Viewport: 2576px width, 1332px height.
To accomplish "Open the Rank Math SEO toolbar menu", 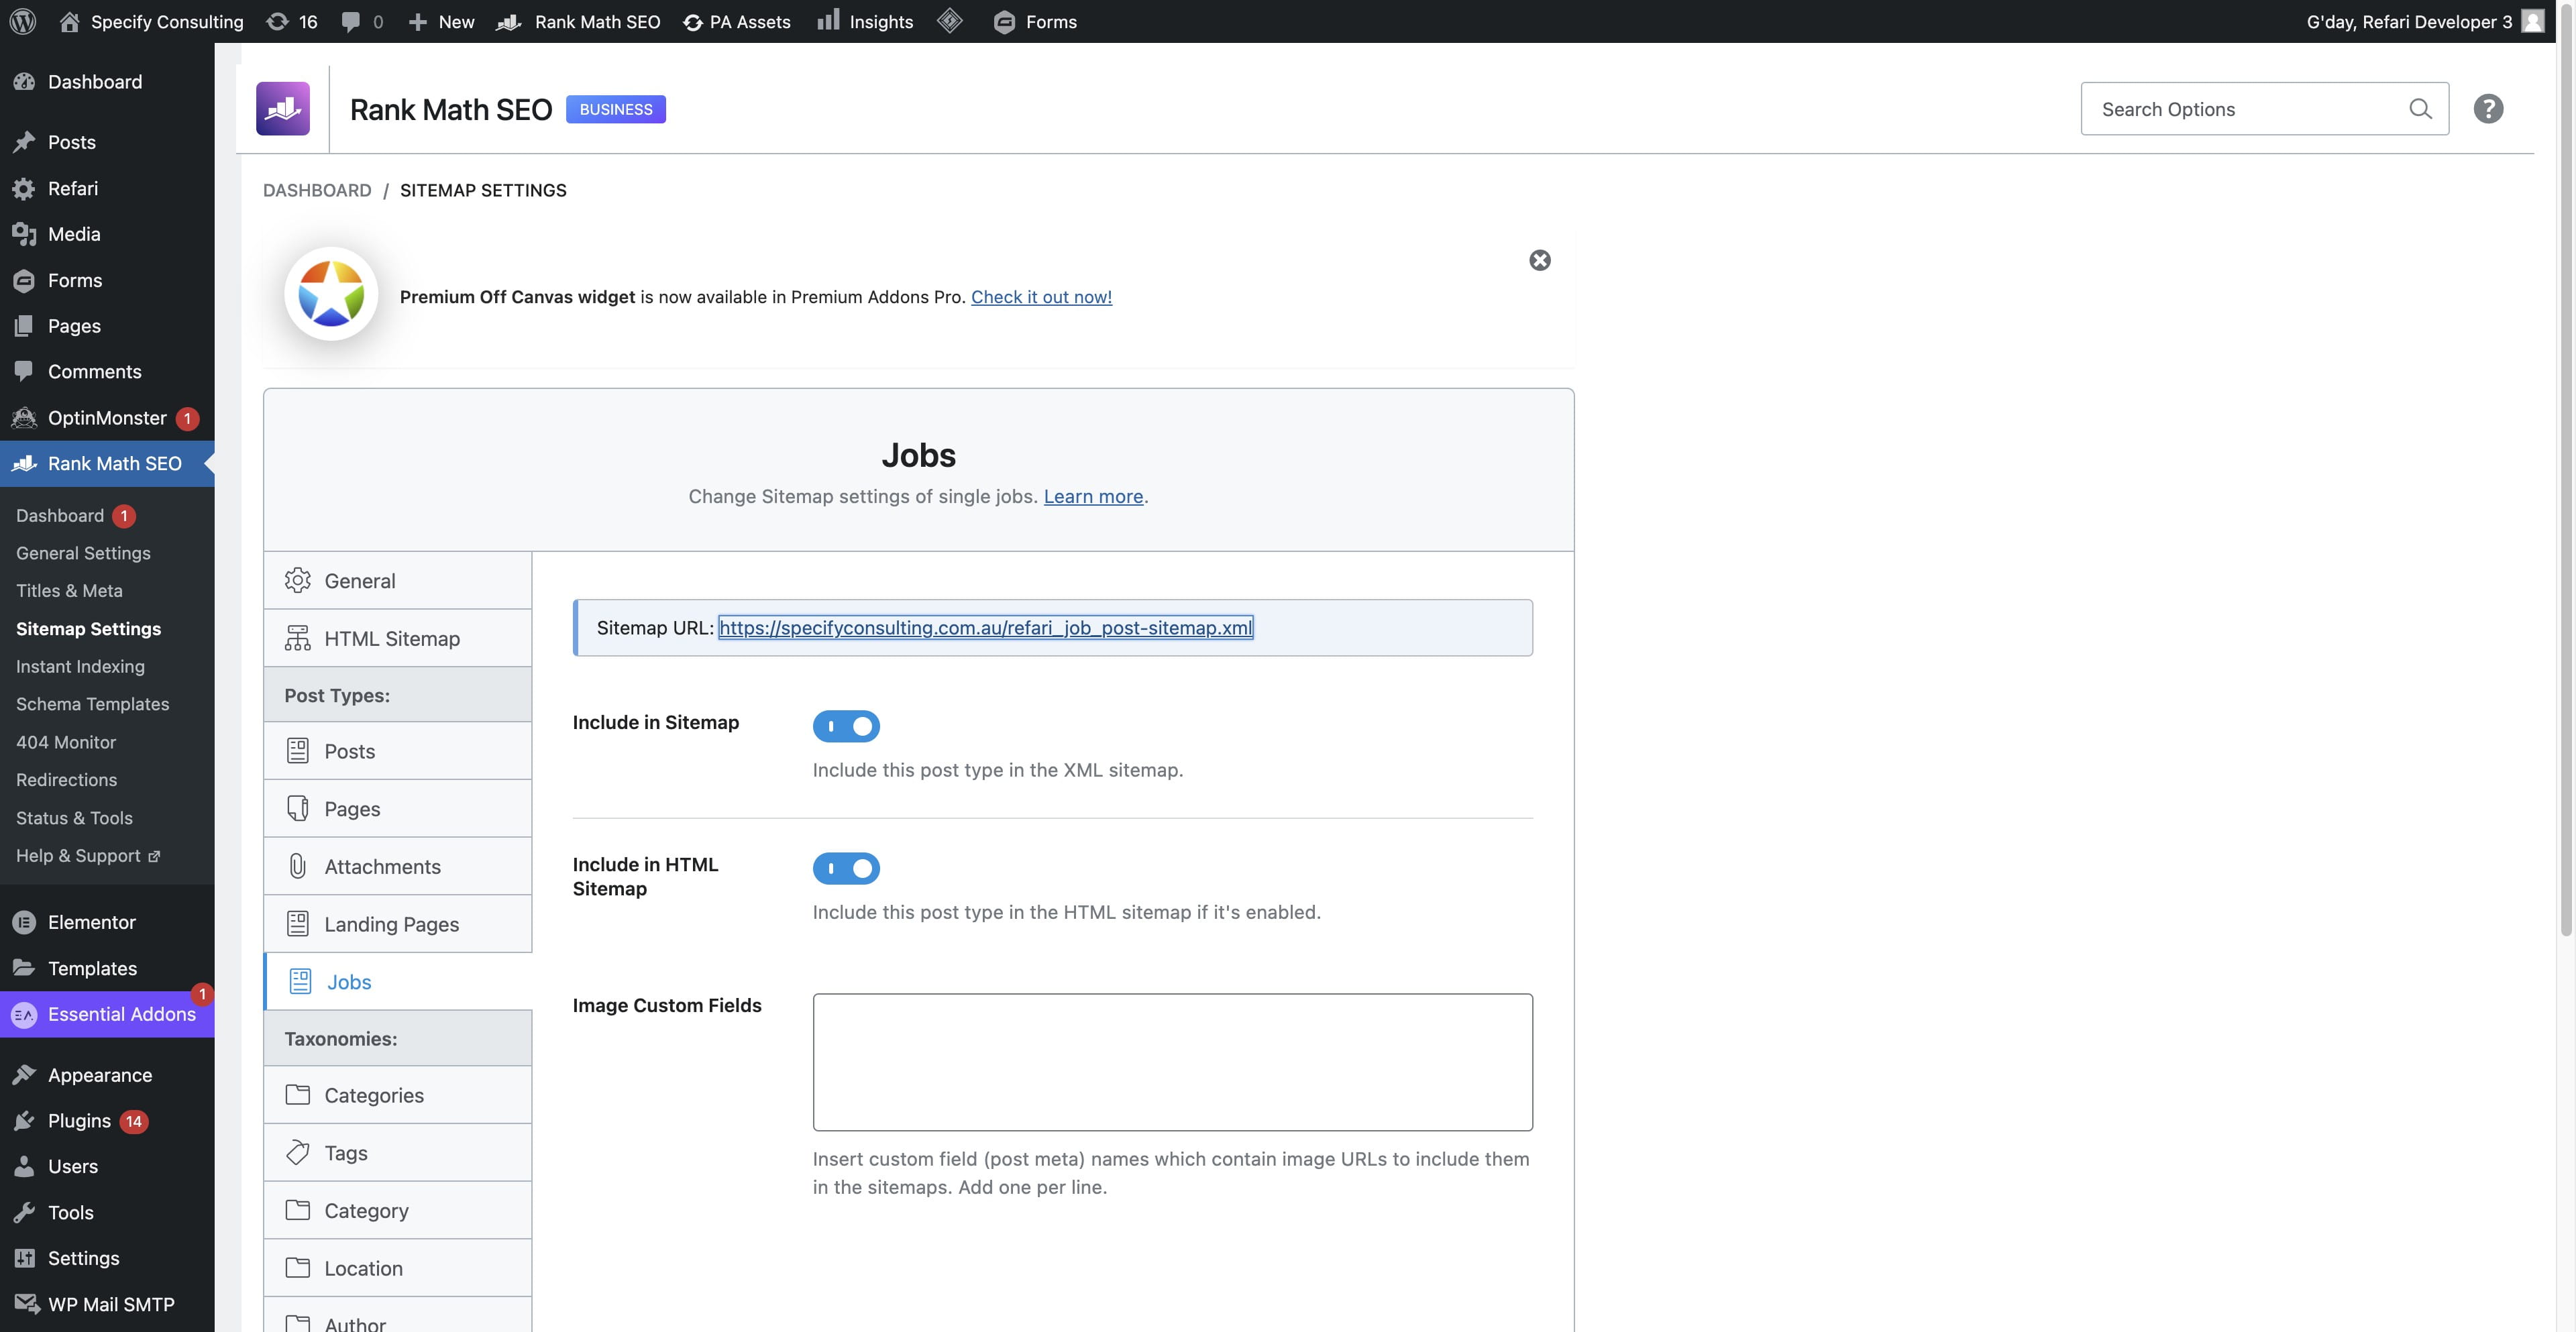I will point(578,21).
